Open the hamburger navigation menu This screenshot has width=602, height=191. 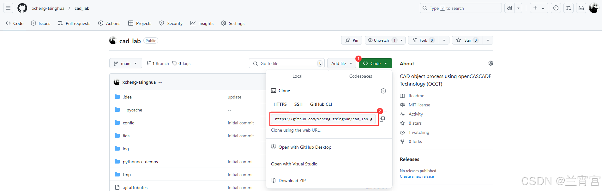(x=8, y=8)
